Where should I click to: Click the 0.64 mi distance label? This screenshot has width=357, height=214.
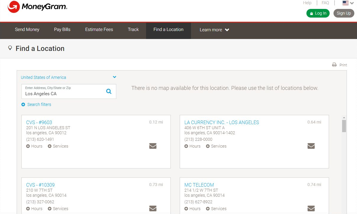click(314, 122)
